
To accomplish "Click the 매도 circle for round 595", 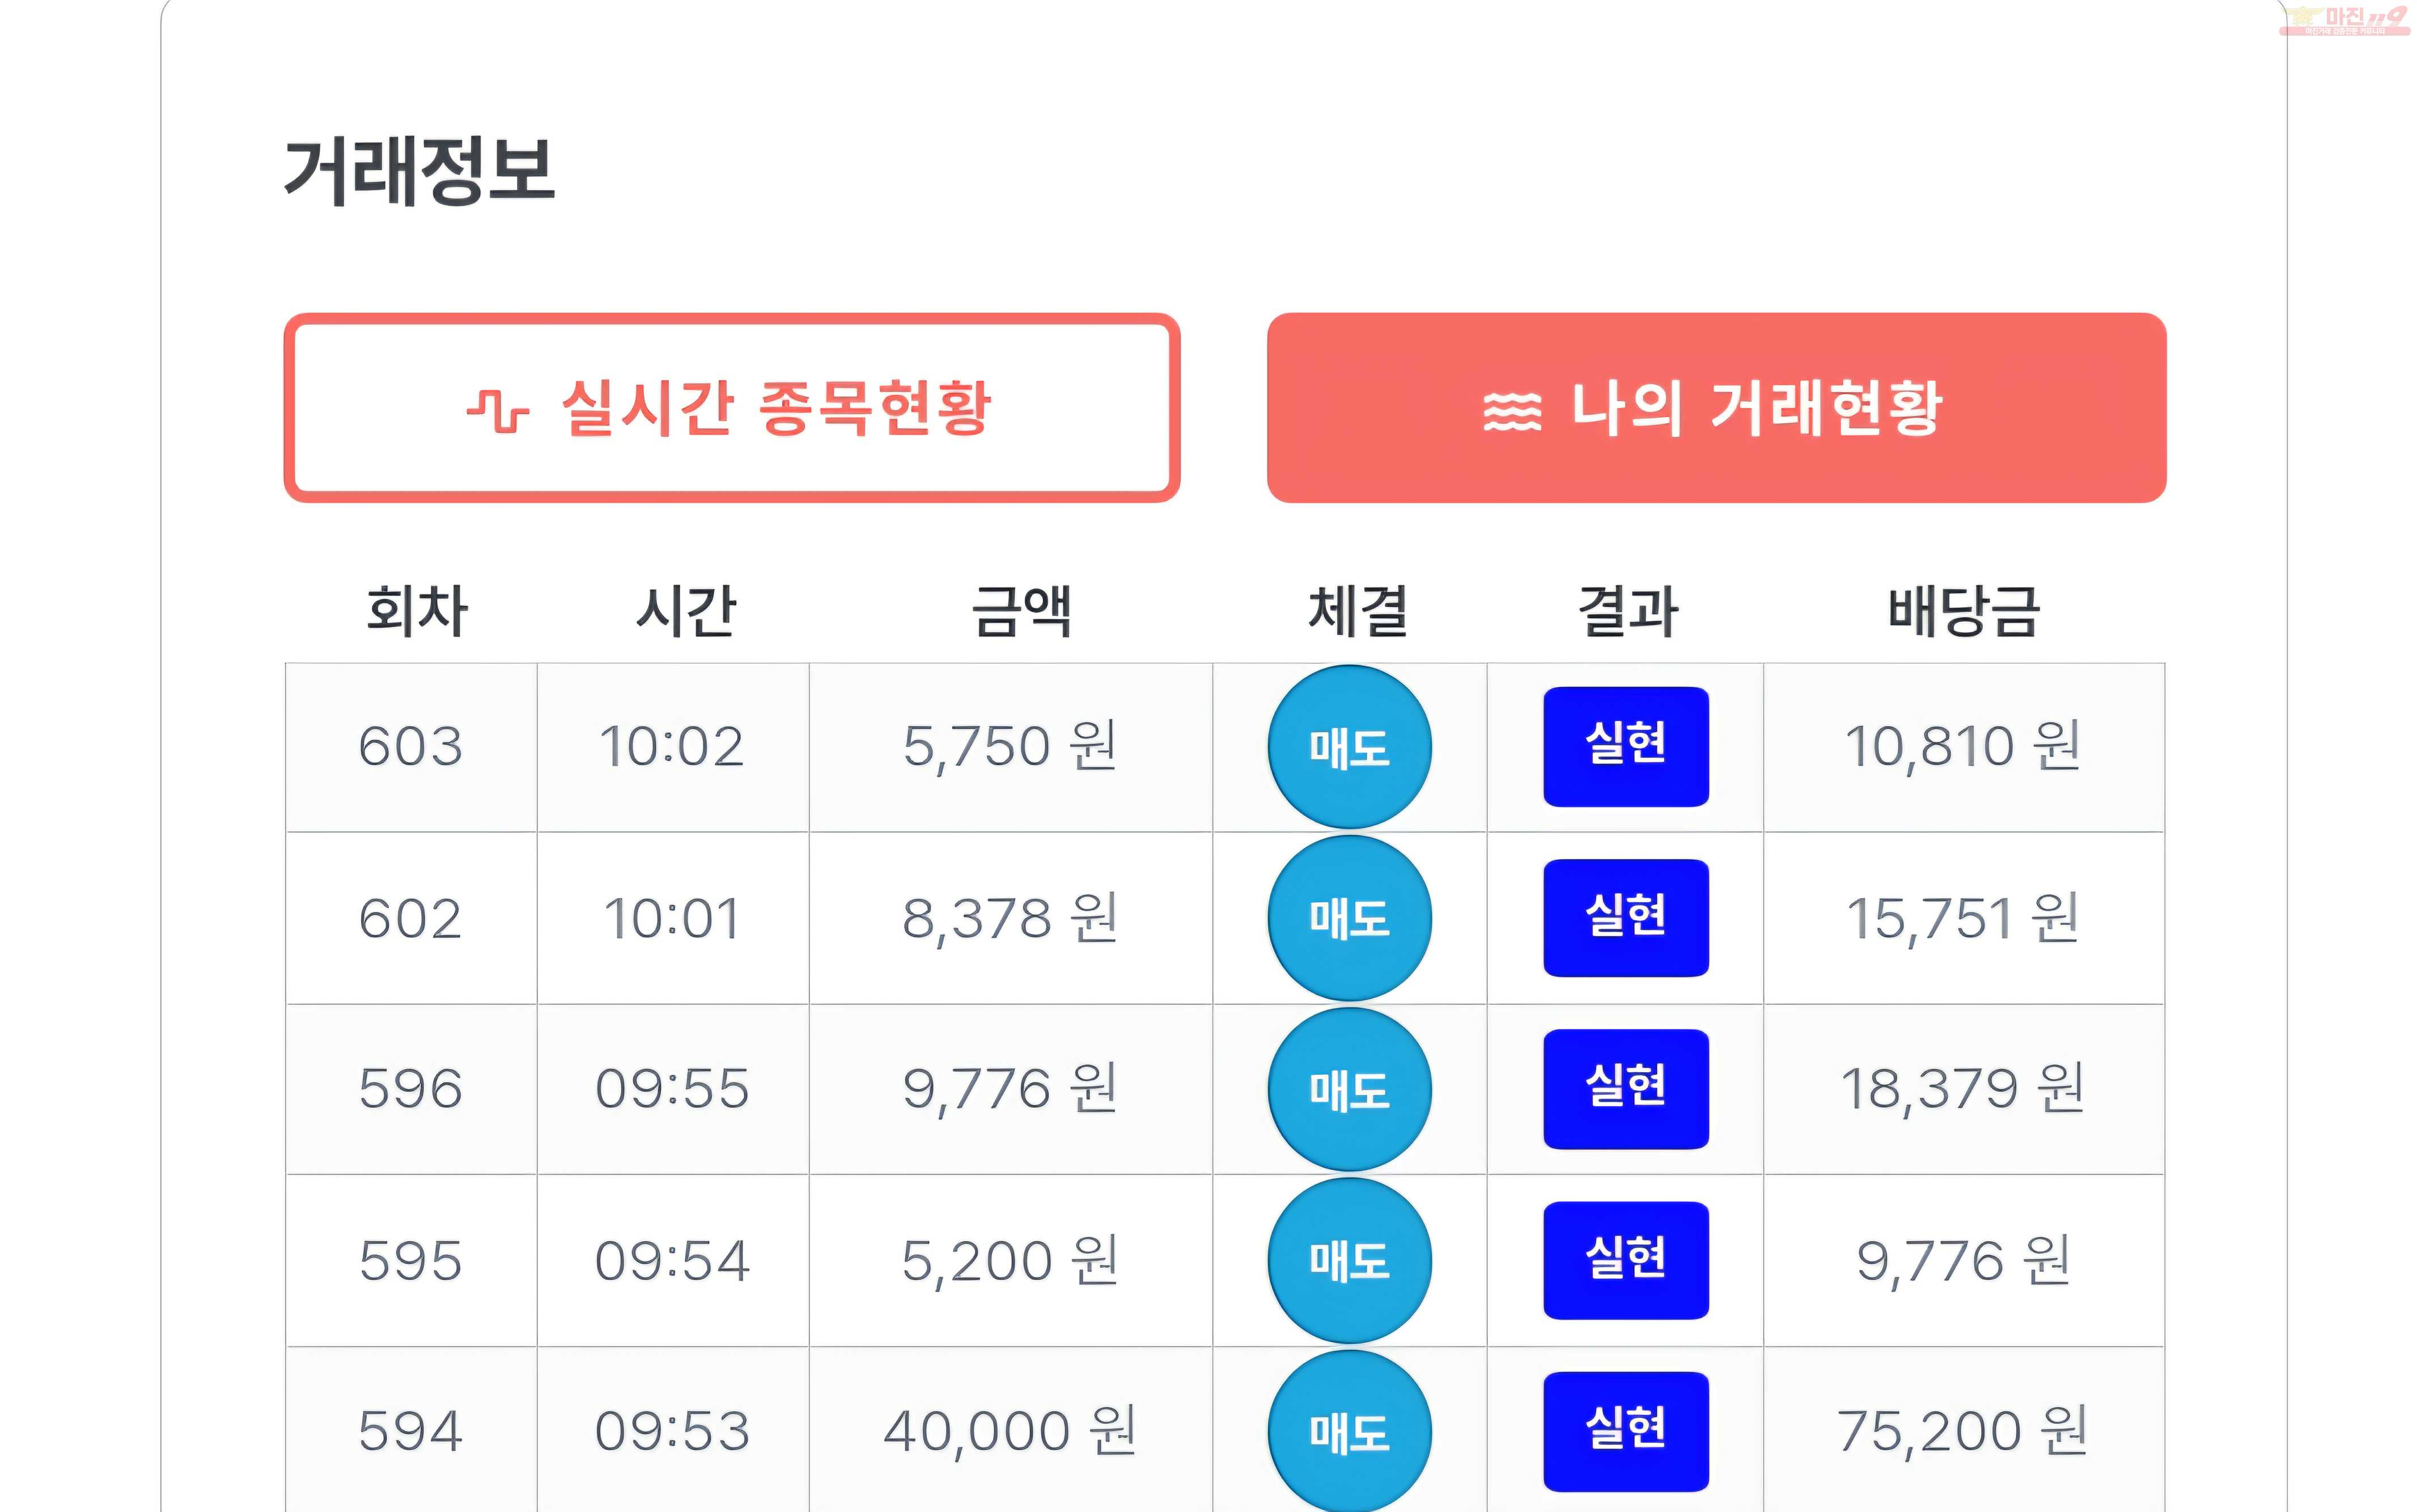I will pos(1349,1260).
